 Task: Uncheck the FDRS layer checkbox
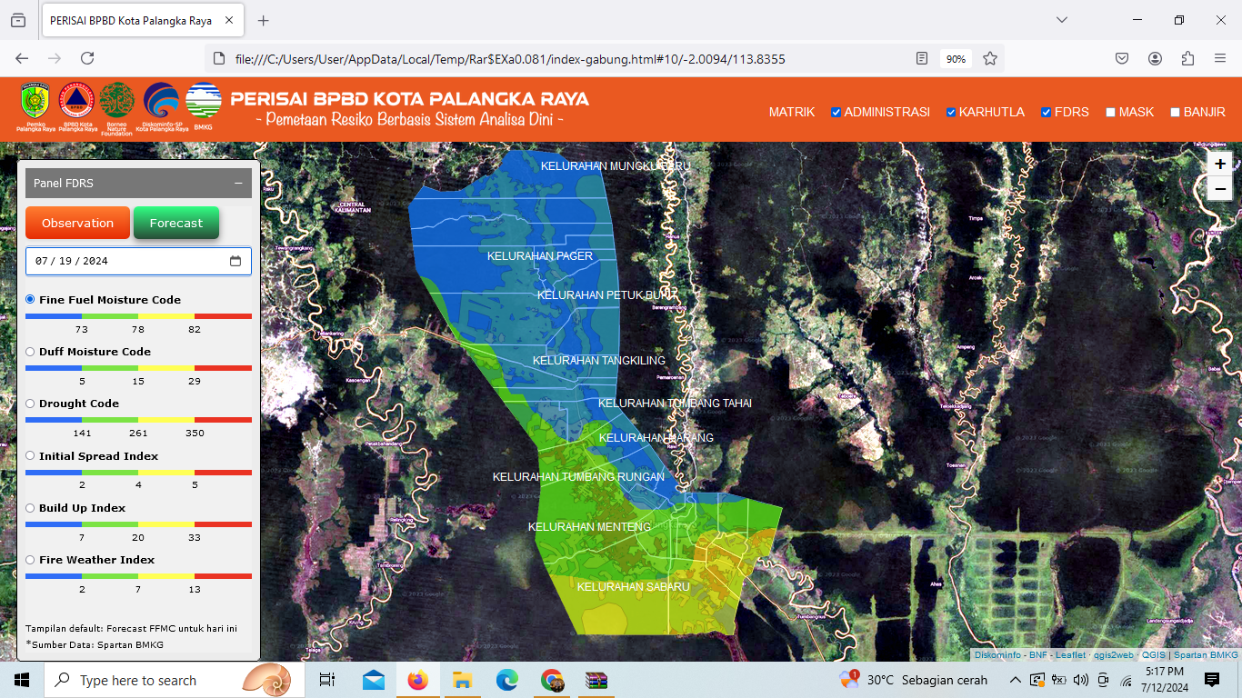(x=1047, y=113)
